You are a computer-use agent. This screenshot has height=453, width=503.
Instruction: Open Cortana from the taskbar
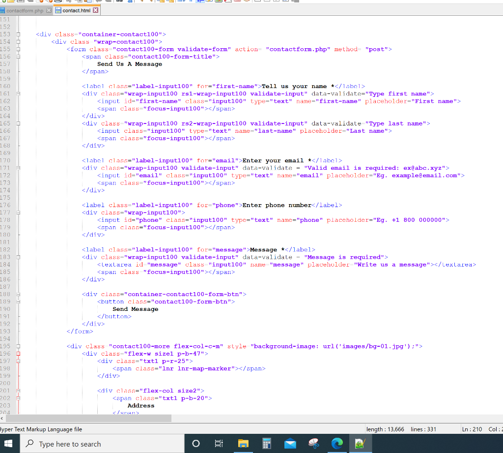point(196,444)
